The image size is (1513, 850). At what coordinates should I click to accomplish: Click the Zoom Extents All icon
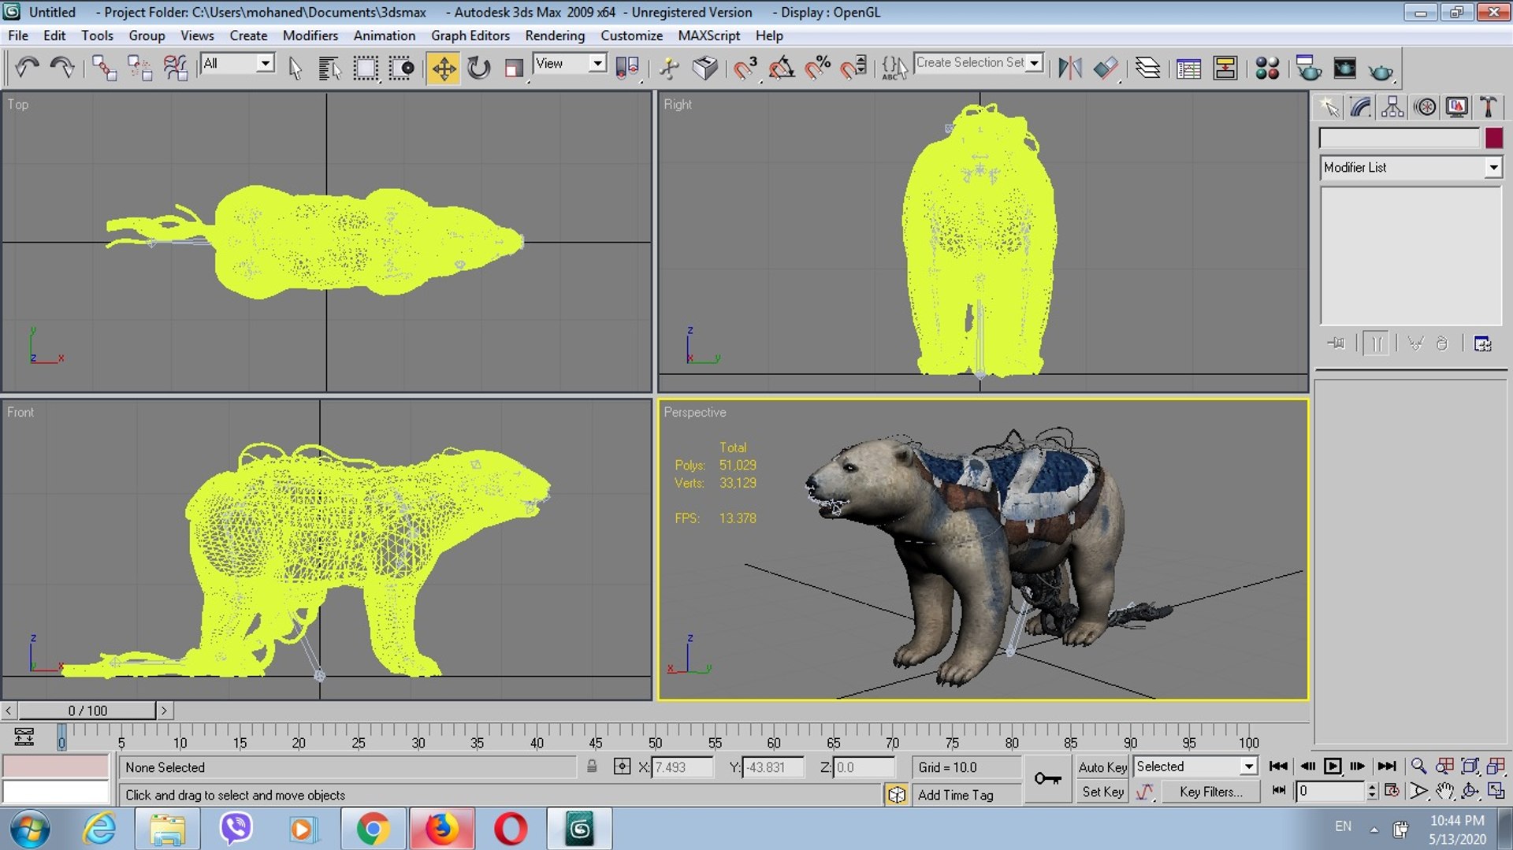point(1496,766)
